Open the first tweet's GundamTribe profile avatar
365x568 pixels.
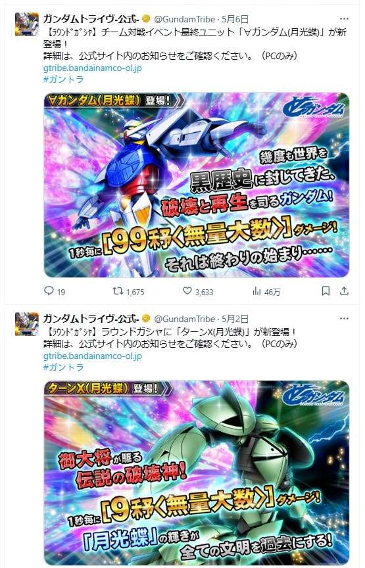27,24
